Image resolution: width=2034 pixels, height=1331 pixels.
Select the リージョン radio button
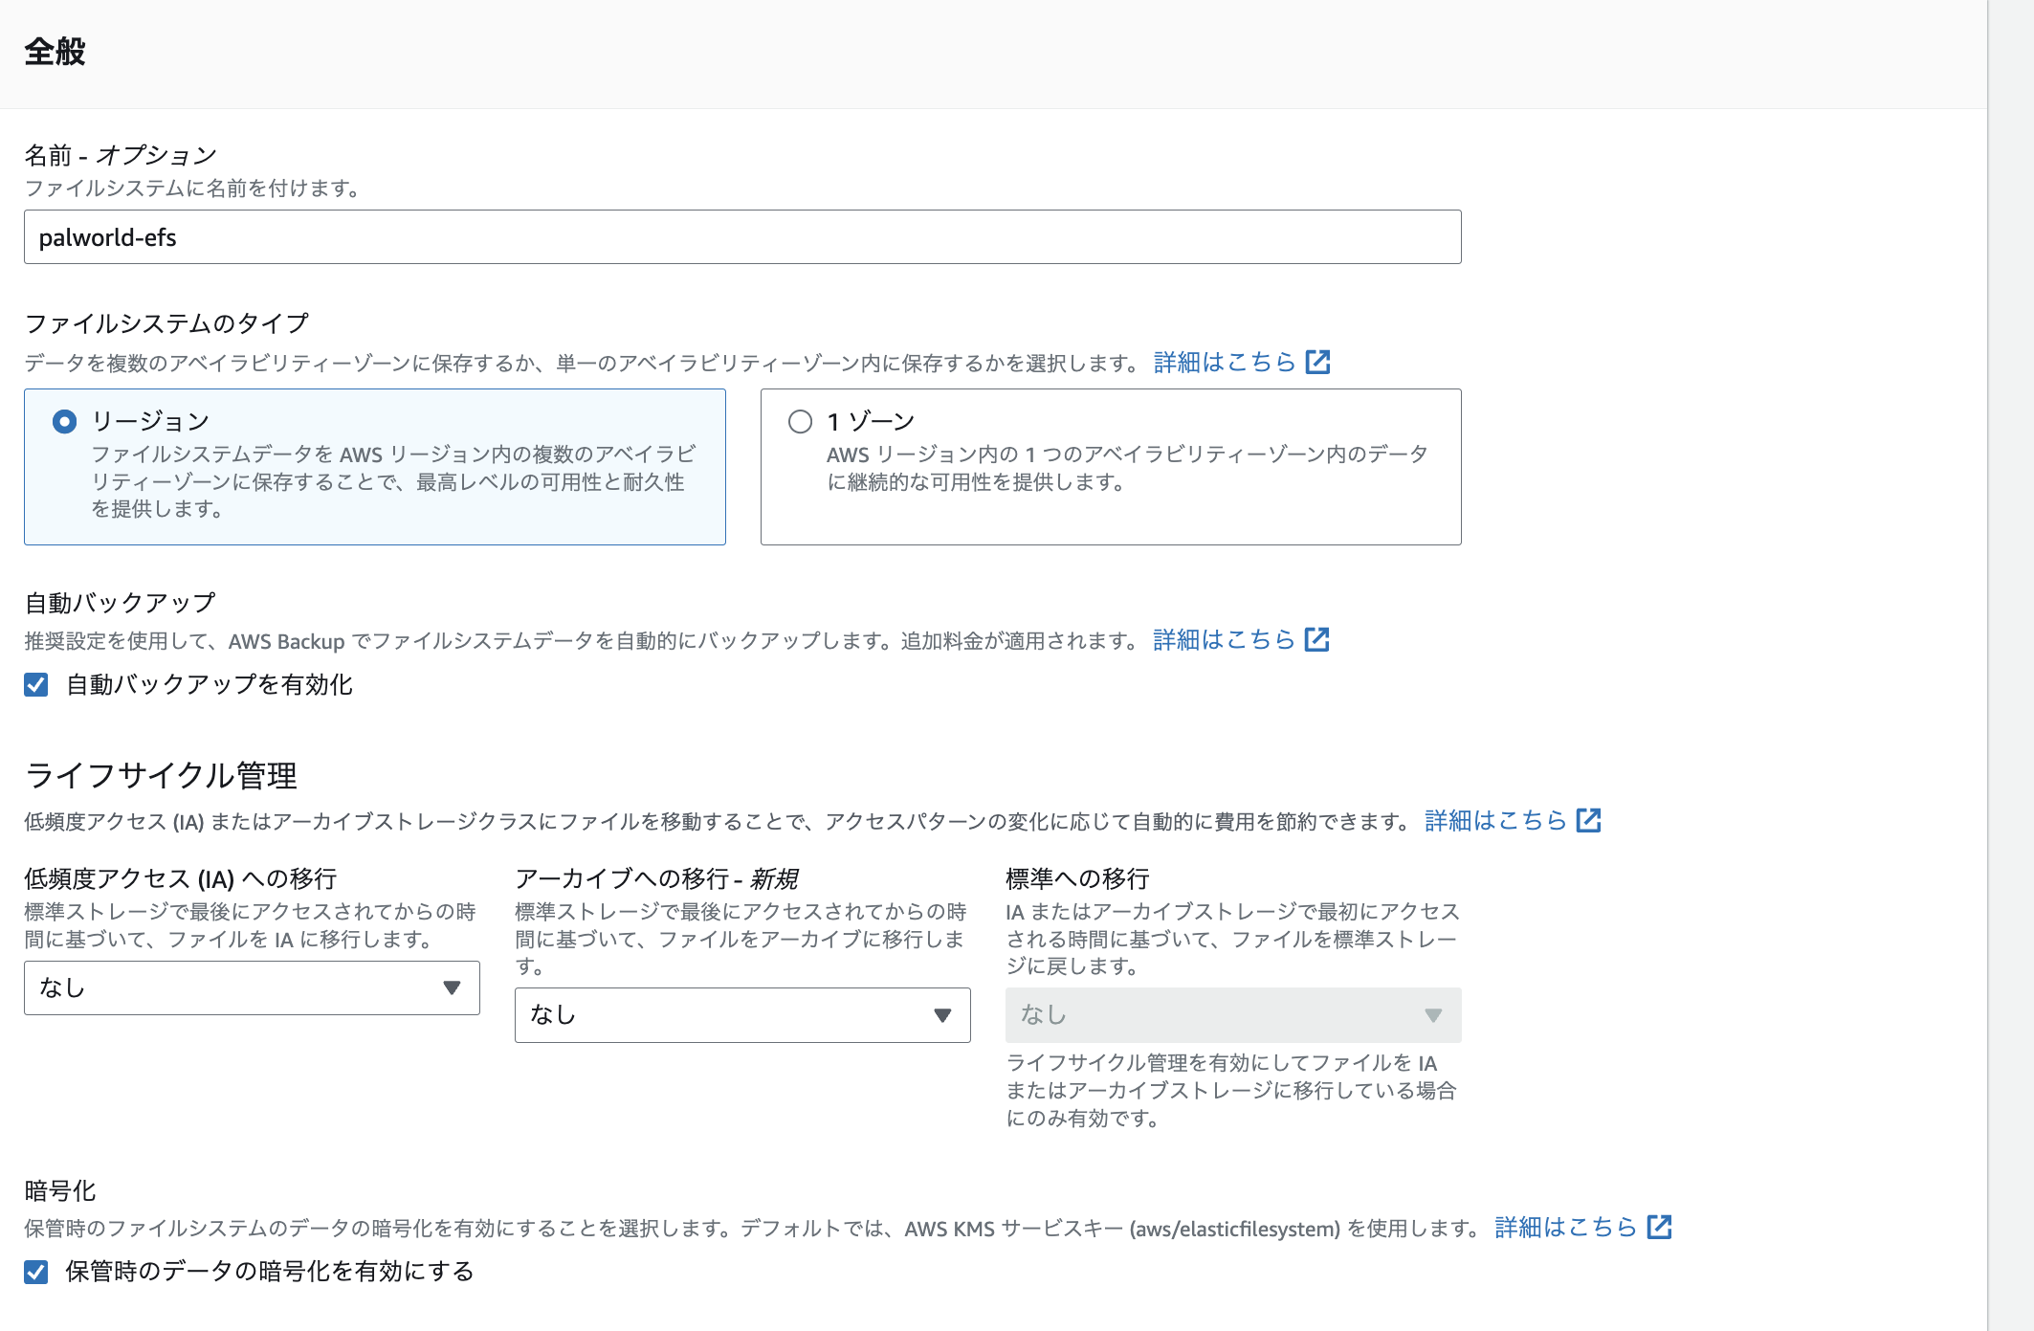(65, 422)
